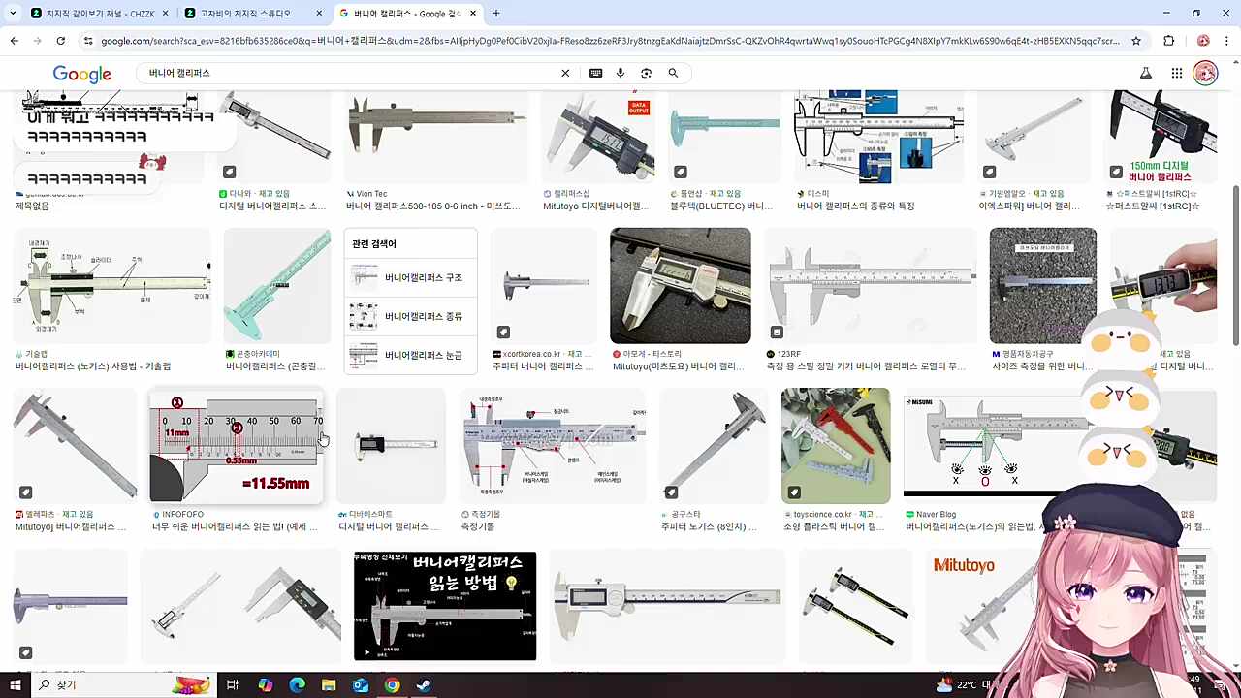Viewport: 1241px width, 698px height.
Task: Click the Chrome address bar URL
Action: pos(611,41)
